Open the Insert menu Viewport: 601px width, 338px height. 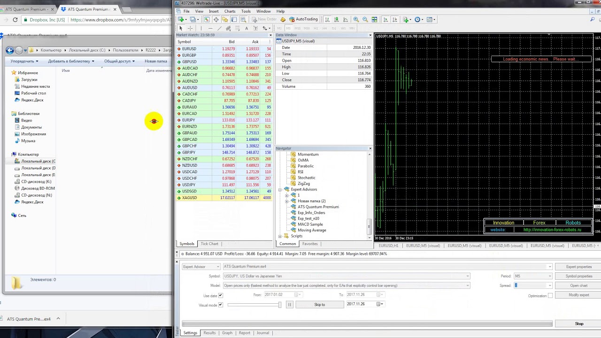214,11
